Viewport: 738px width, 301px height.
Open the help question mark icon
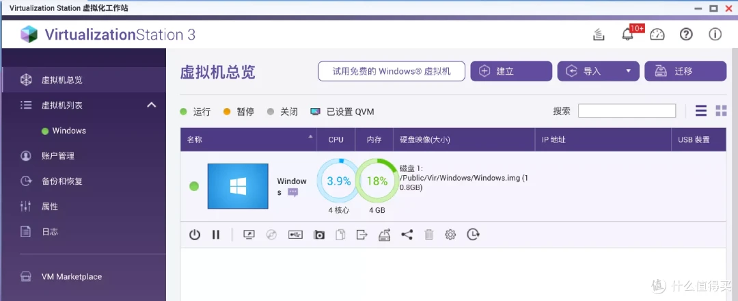click(x=686, y=34)
